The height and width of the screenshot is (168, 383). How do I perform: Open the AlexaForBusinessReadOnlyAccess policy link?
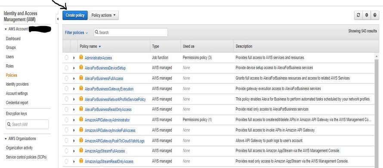click(108, 110)
